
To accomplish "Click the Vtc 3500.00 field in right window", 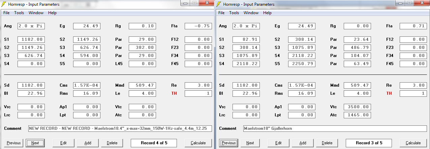I will (357, 107).
